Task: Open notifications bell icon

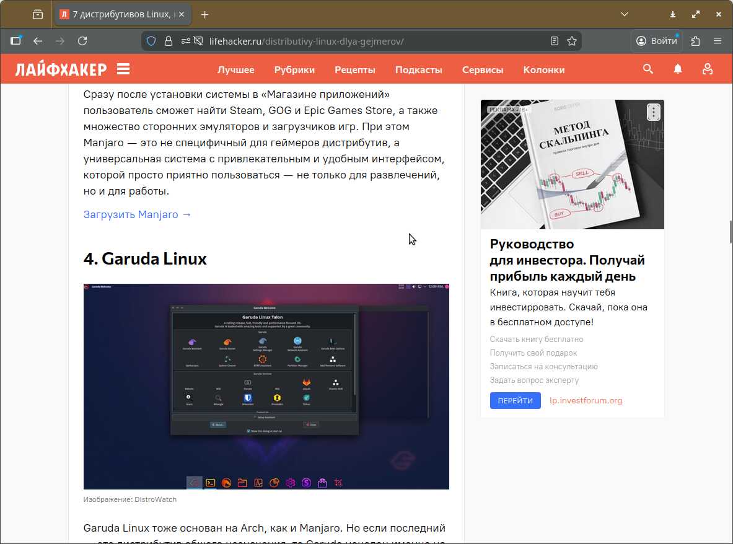Action: (x=678, y=69)
